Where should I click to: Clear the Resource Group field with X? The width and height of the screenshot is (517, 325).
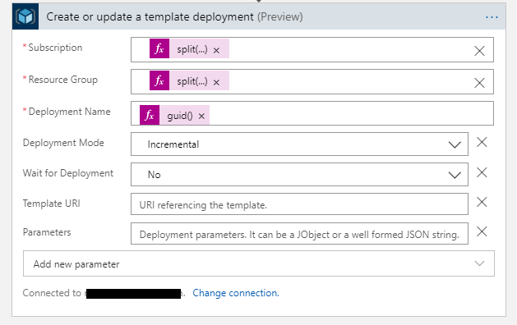[x=479, y=83]
